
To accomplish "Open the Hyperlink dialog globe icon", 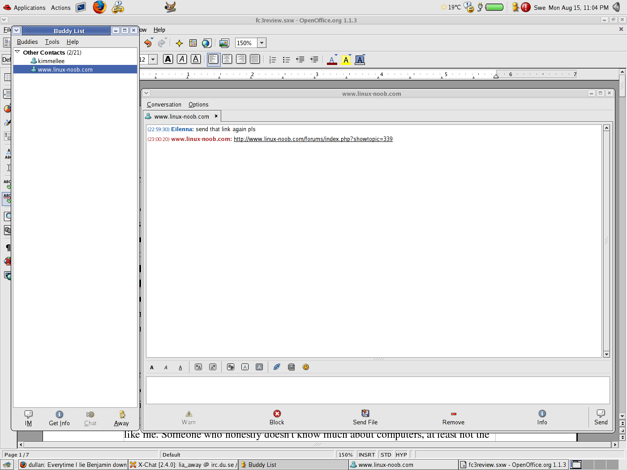I will coord(206,43).
